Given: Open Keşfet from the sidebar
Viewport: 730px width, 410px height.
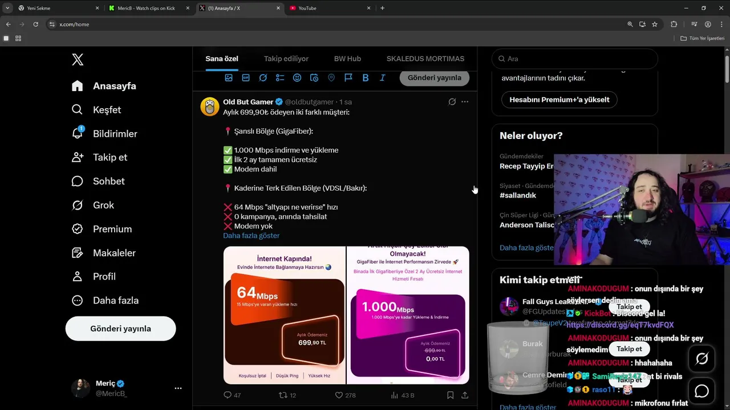Looking at the screenshot, I should pyautogui.click(x=96, y=110).
